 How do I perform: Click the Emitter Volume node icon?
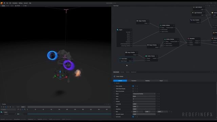tap(146, 56)
